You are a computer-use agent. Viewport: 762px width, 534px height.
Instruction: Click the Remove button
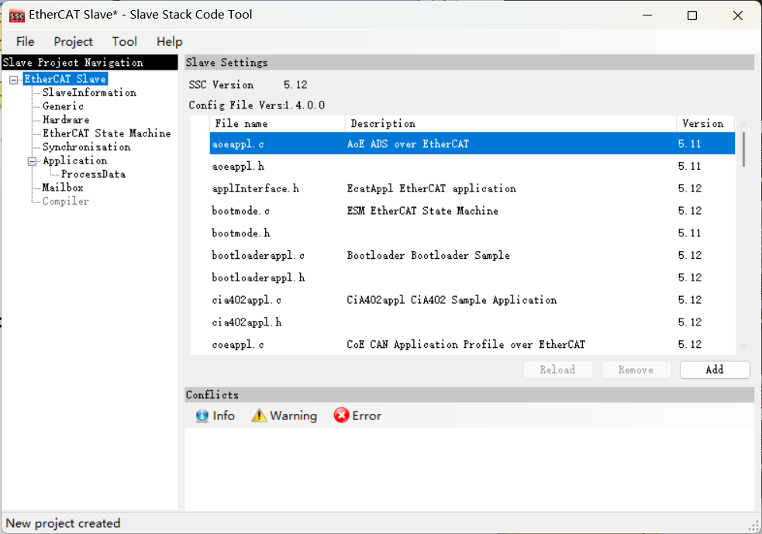point(636,370)
